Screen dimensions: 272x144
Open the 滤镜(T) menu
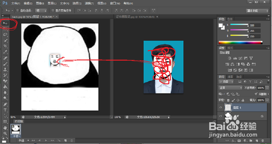pyautogui.click(x=89, y=3)
